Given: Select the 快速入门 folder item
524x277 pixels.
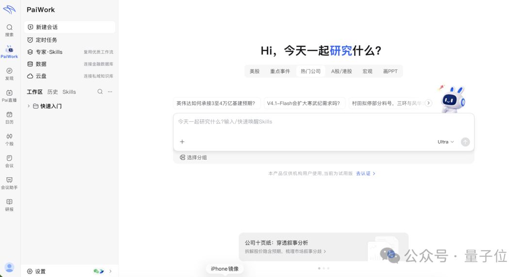Looking at the screenshot, I should coord(47,106).
